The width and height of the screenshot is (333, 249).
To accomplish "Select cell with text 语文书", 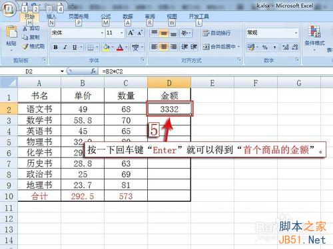I will (x=39, y=109).
